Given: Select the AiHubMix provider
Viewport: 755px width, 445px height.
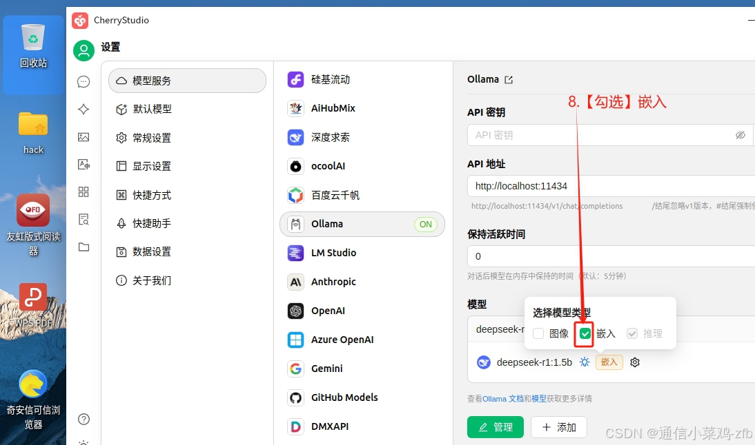Looking at the screenshot, I should pyautogui.click(x=362, y=108).
